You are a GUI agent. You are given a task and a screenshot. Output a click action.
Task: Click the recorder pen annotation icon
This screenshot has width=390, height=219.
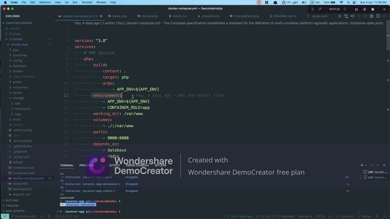pyautogui.click(x=319, y=9)
